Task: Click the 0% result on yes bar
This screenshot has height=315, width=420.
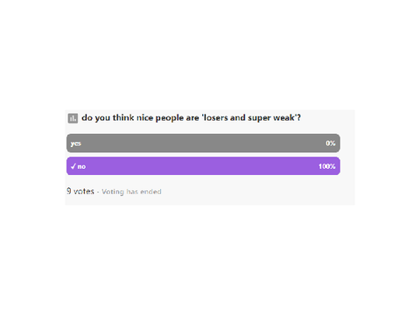Action: coord(331,143)
